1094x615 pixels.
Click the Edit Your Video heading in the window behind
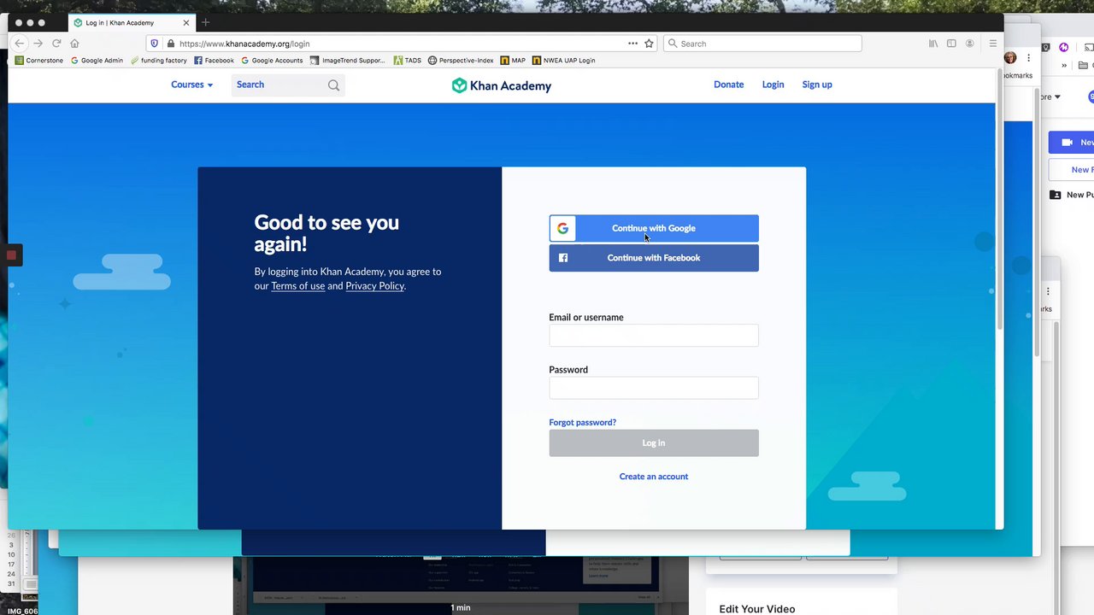coord(757,609)
